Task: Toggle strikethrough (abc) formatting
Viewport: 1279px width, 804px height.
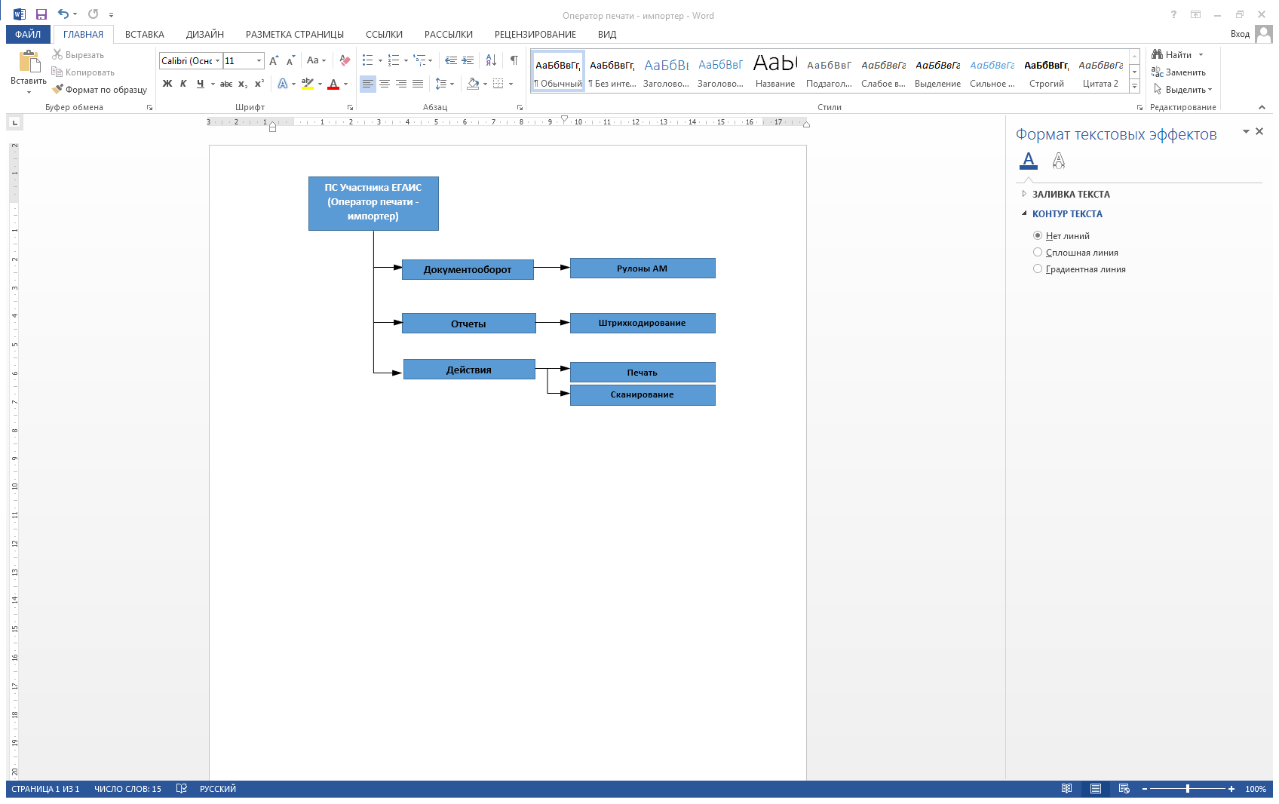Action: tap(226, 84)
